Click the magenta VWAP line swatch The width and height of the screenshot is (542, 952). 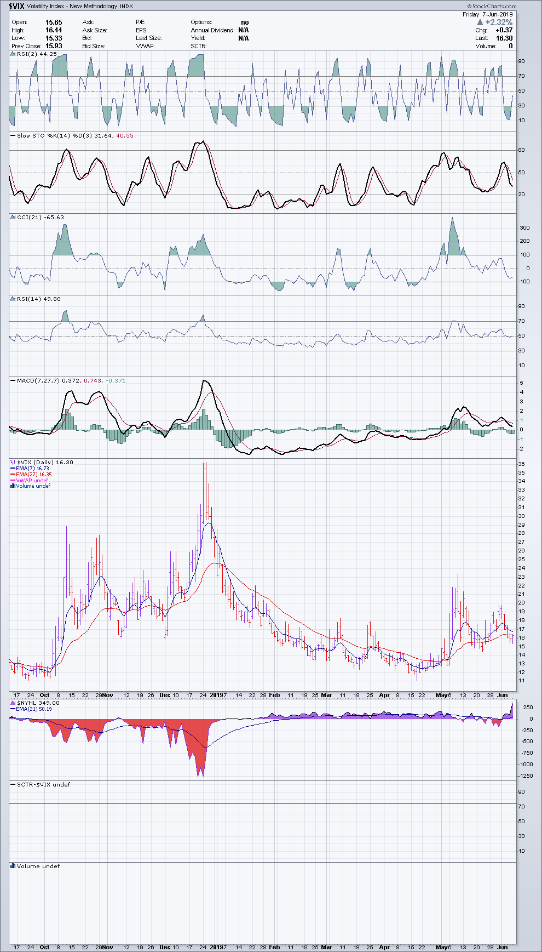coord(13,481)
